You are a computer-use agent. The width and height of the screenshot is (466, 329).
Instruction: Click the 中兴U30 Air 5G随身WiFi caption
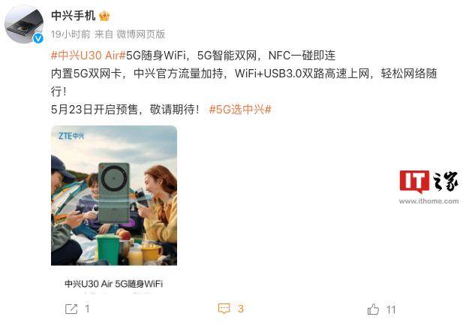(x=114, y=283)
